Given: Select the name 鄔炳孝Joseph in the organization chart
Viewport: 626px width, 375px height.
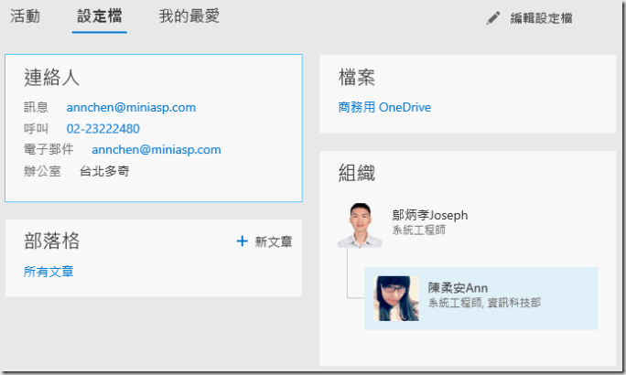Looking at the screenshot, I should pos(429,215).
